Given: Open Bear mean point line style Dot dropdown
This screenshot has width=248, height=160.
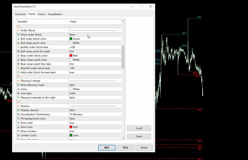Looking at the screenshot, I should click(95, 64).
